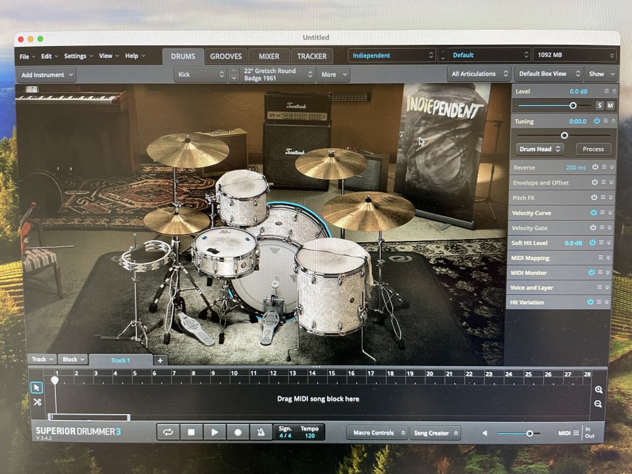
Task: Open the Settings menu
Action: pyautogui.click(x=74, y=56)
